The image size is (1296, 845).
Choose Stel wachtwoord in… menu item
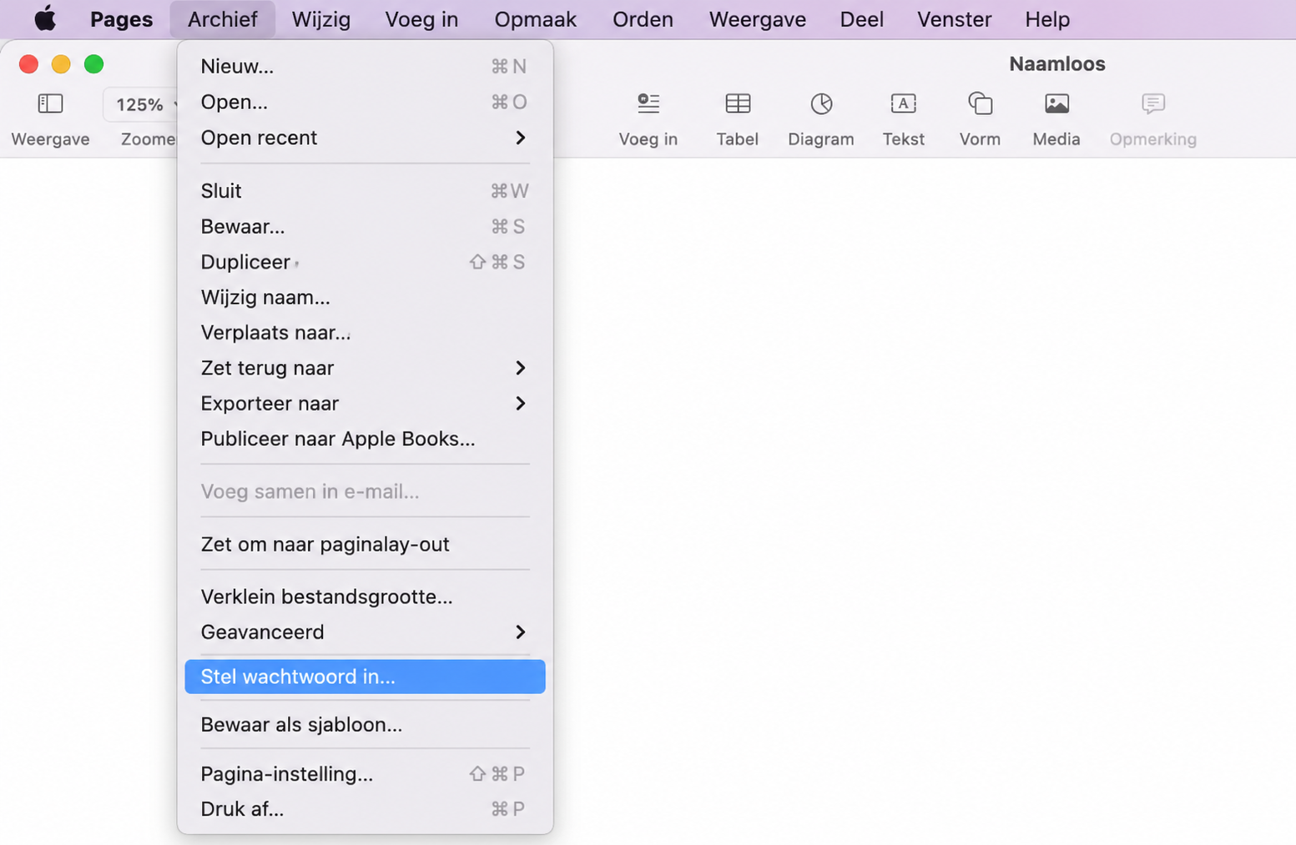(x=365, y=677)
